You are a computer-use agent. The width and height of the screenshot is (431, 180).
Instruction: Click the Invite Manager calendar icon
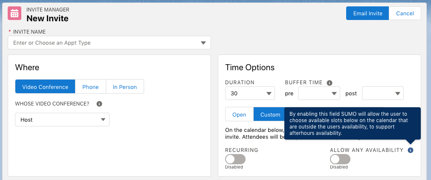click(14, 13)
